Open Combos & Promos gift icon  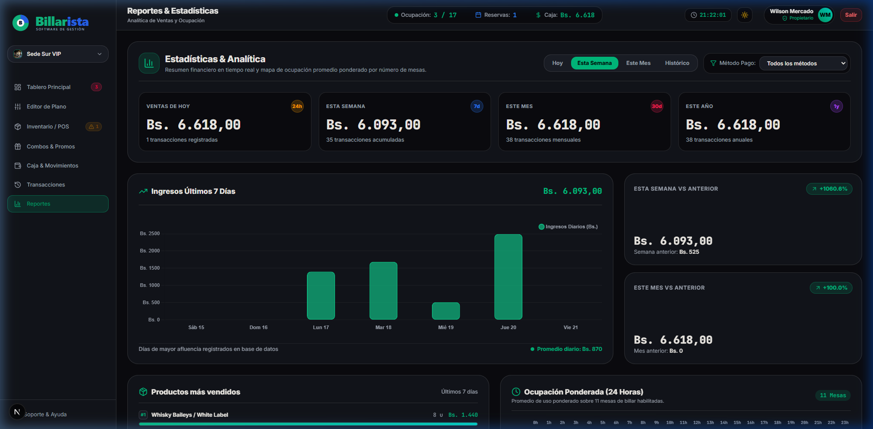(x=18, y=147)
